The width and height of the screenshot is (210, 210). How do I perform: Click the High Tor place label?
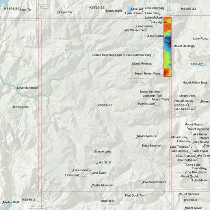(x=26, y=9)
